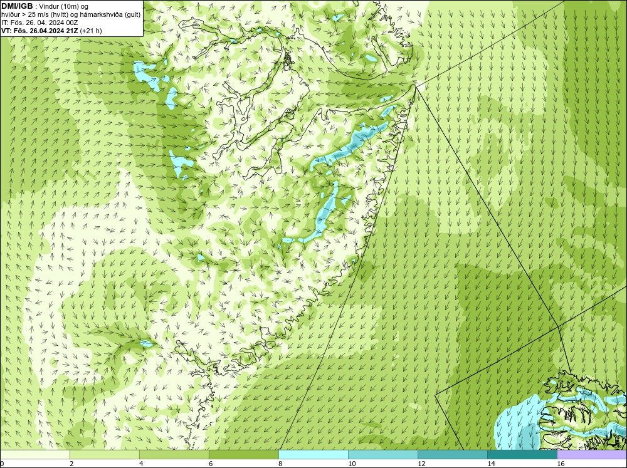Click the 10–12 m/s turquoise legend swatch

382,454
